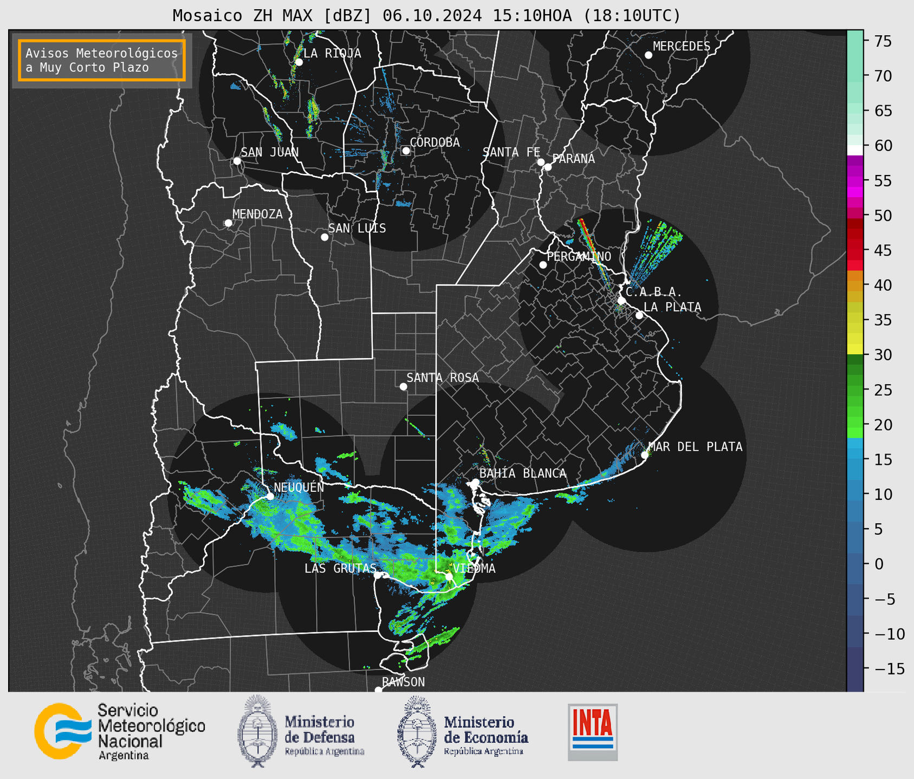
Task: Click the Ministerio de Economía emblem
Action: (x=417, y=731)
